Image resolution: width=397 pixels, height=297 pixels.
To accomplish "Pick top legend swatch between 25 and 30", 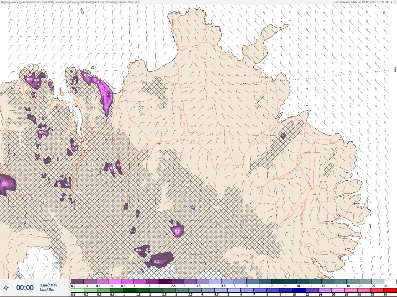I will tap(377, 281).
